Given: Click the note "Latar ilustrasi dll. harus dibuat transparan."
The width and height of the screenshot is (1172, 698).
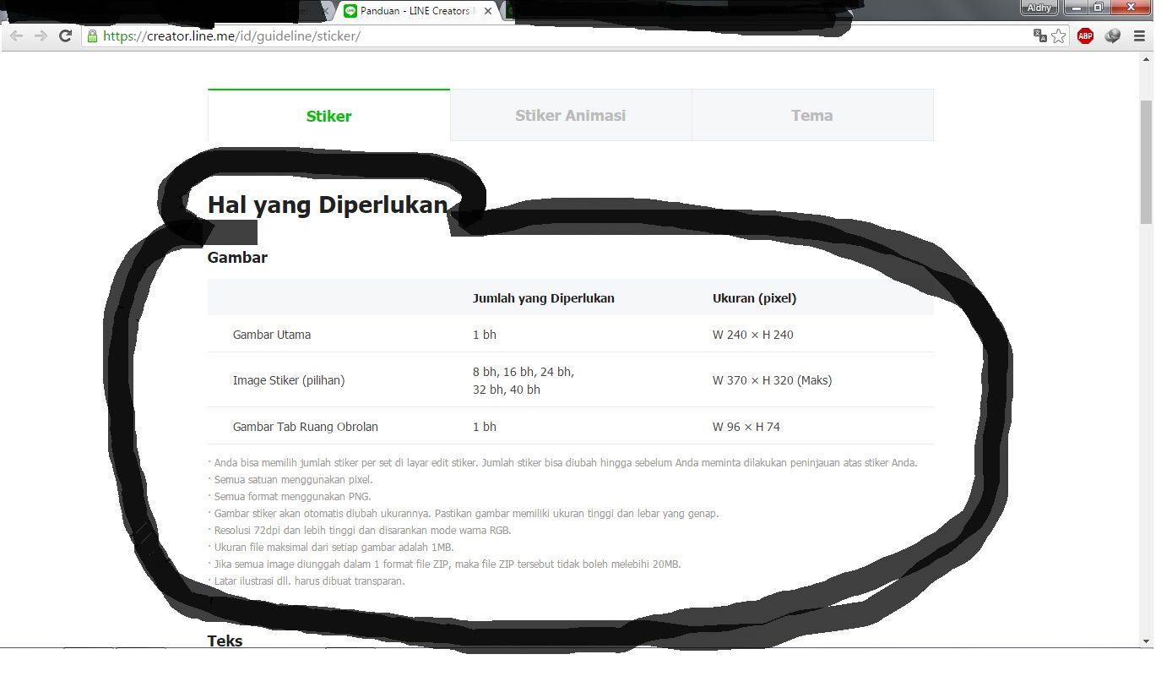Looking at the screenshot, I should pos(307,581).
